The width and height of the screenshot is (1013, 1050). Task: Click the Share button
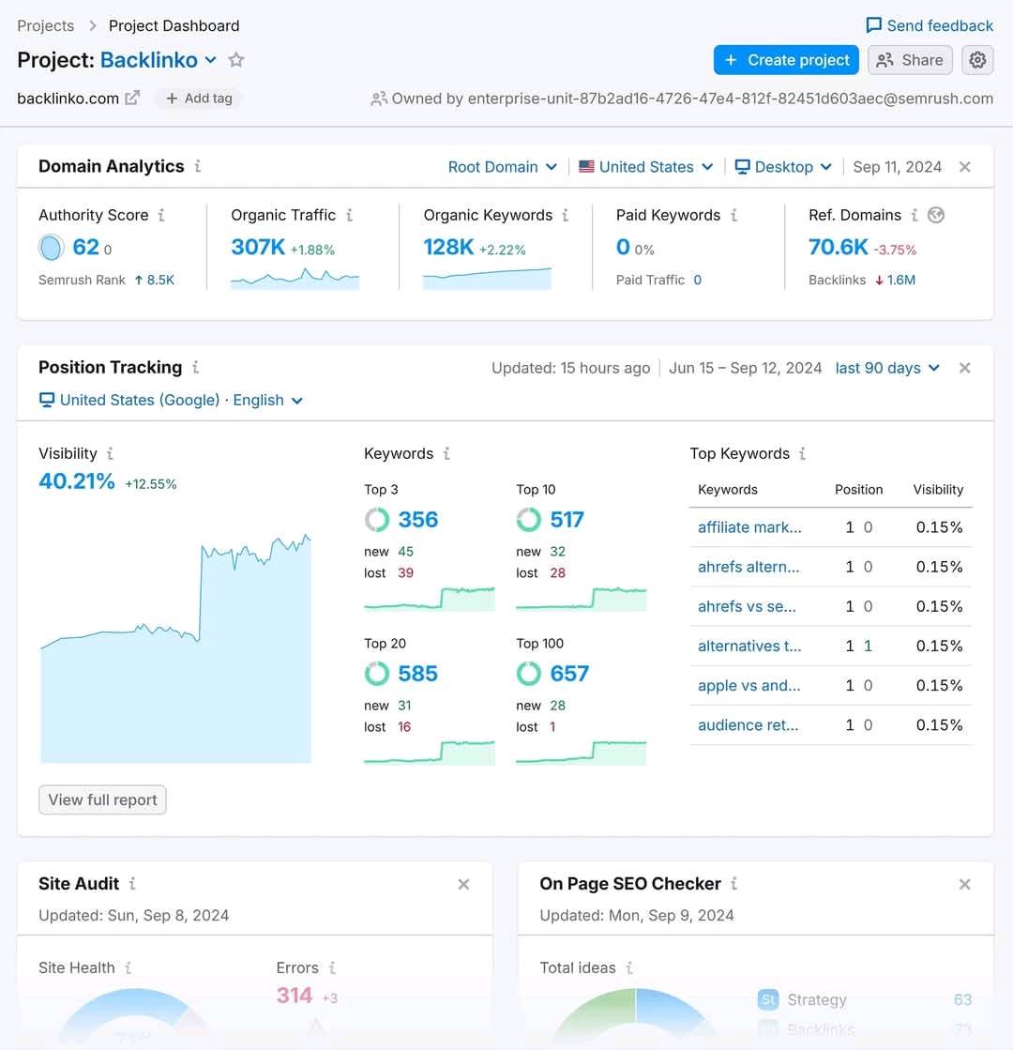pos(910,60)
